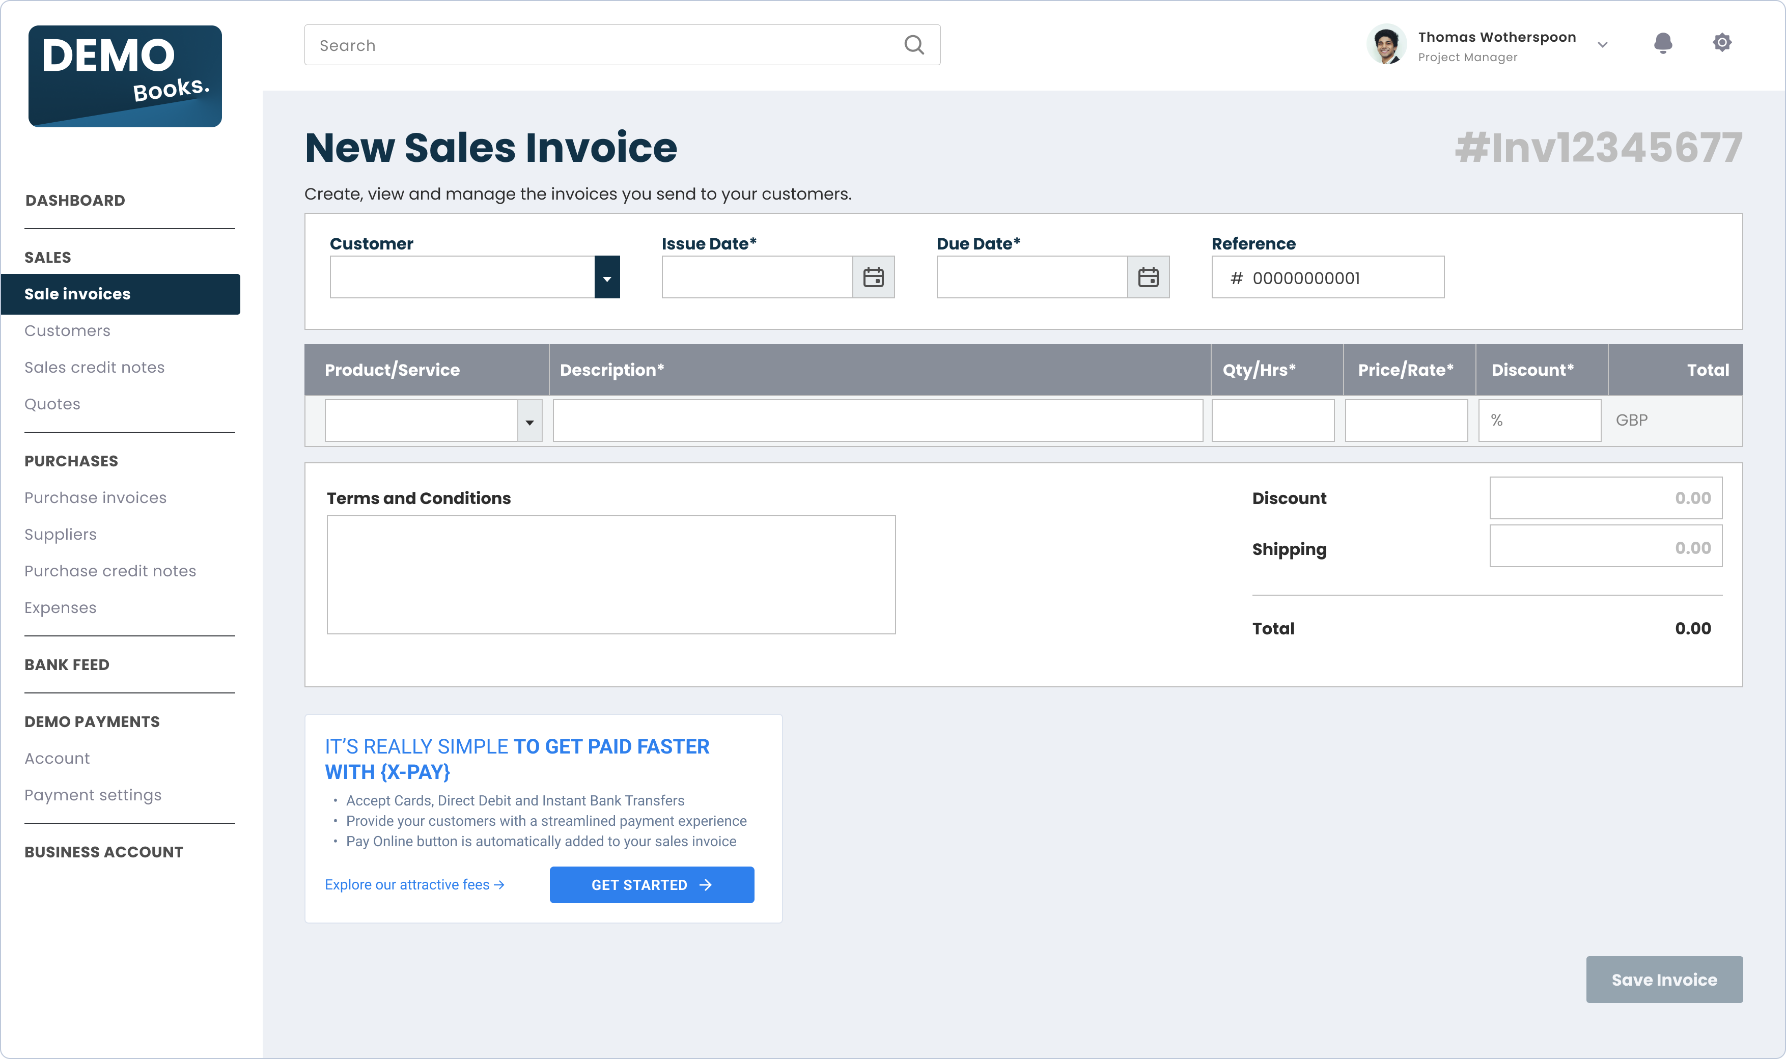This screenshot has width=1786, height=1059.
Task: Open Customers in the sidebar
Action: coord(67,331)
